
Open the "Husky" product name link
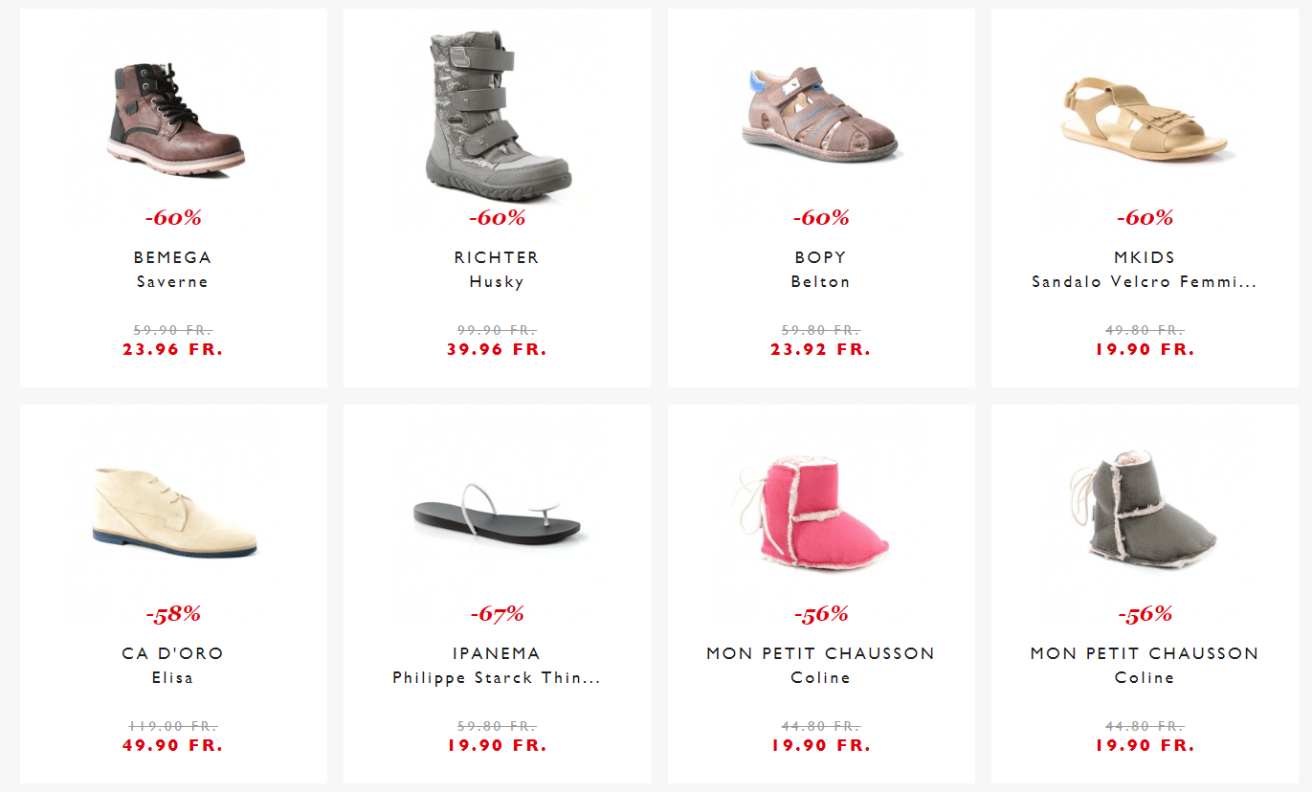(x=497, y=282)
